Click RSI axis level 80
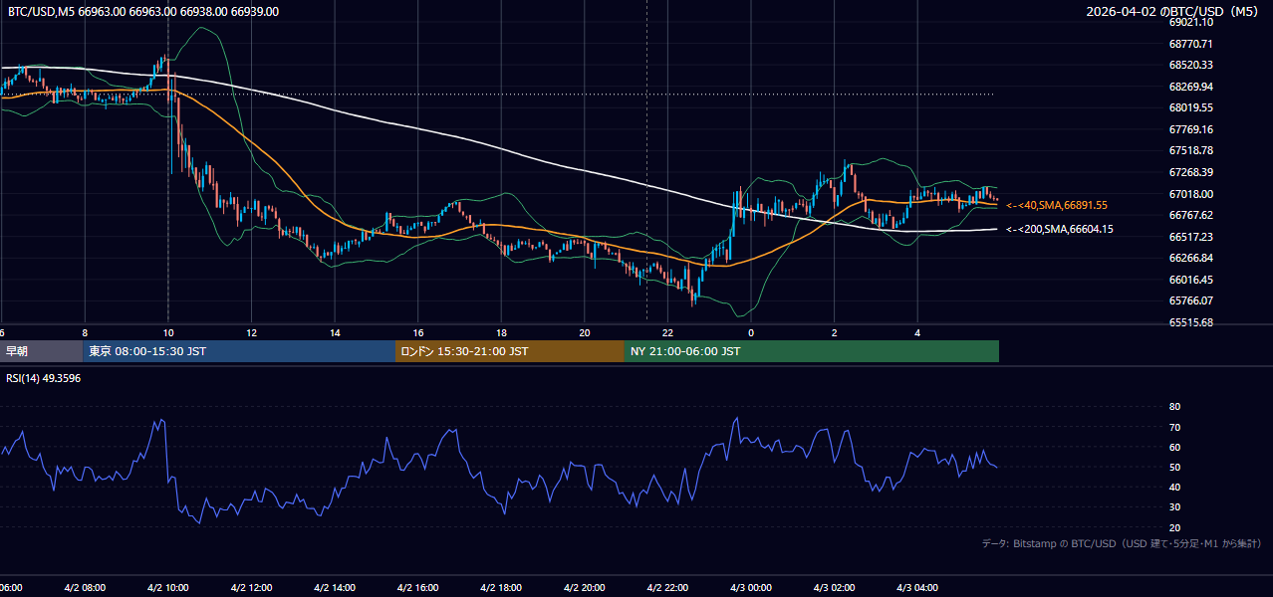The height and width of the screenshot is (597, 1273). (x=1174, y=407)
